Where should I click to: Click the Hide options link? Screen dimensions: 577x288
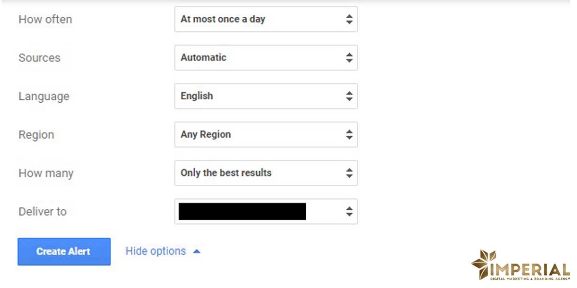pos(155,251)
